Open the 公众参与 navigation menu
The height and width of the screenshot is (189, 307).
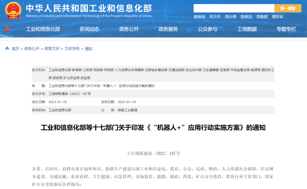point(208,29)
